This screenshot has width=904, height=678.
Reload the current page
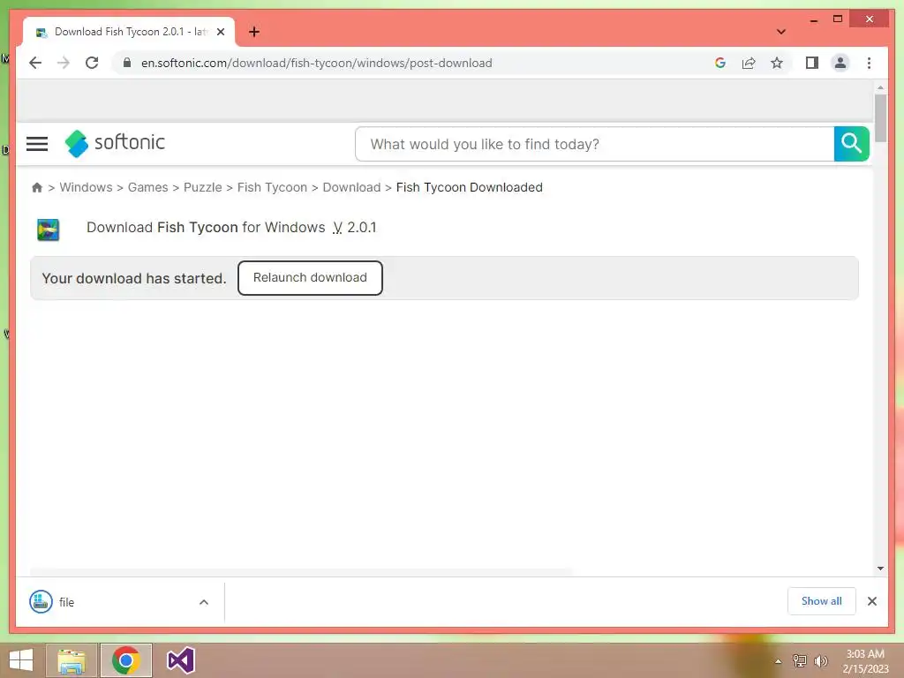pyautogui.click(x=92, y=63)
